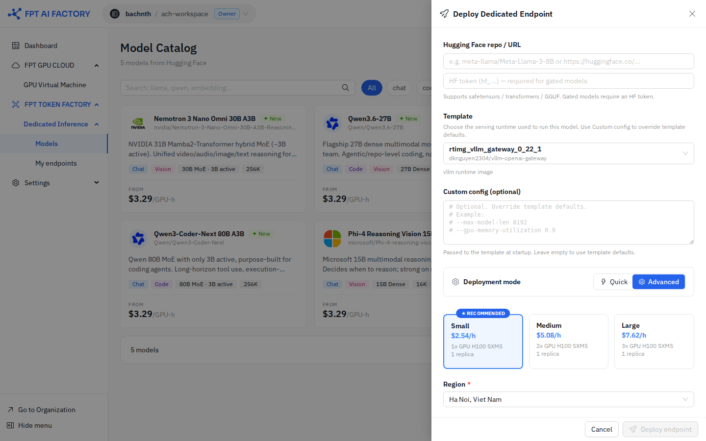Open My endpoints in sidebar
This screenshot has width=706, height=441.
(54, 163)
